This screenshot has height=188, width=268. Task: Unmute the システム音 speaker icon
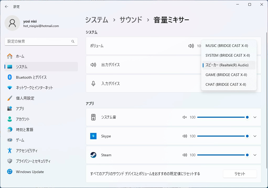tap(185, 117)
